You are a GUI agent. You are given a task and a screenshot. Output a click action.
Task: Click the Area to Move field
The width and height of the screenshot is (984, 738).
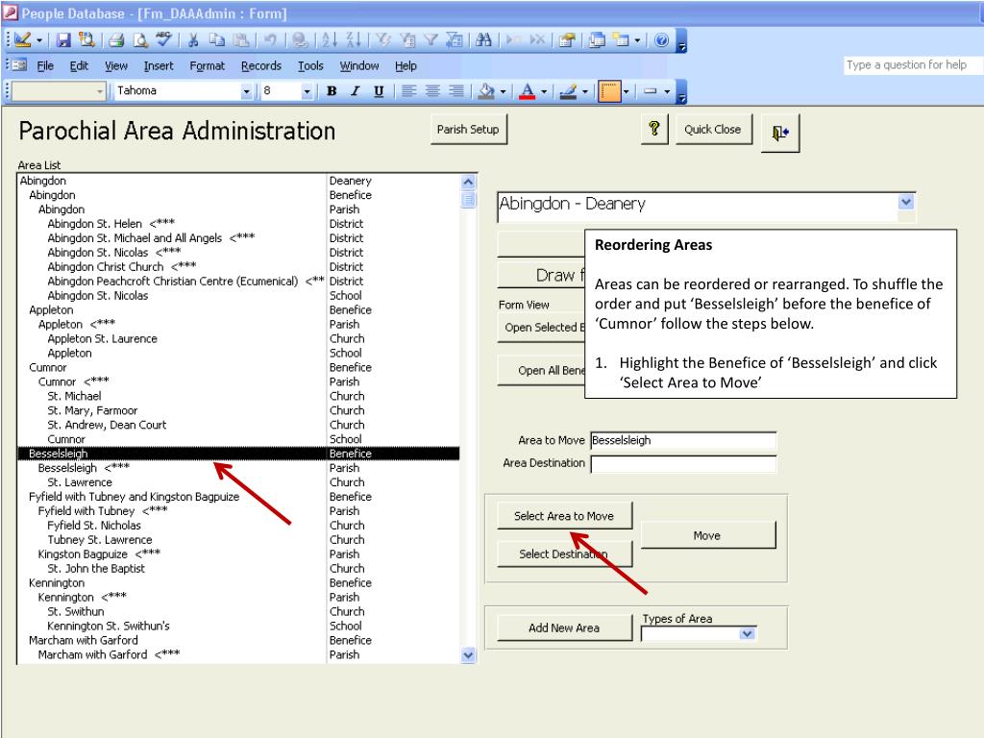pyautogui.click(x=683, y=440)
